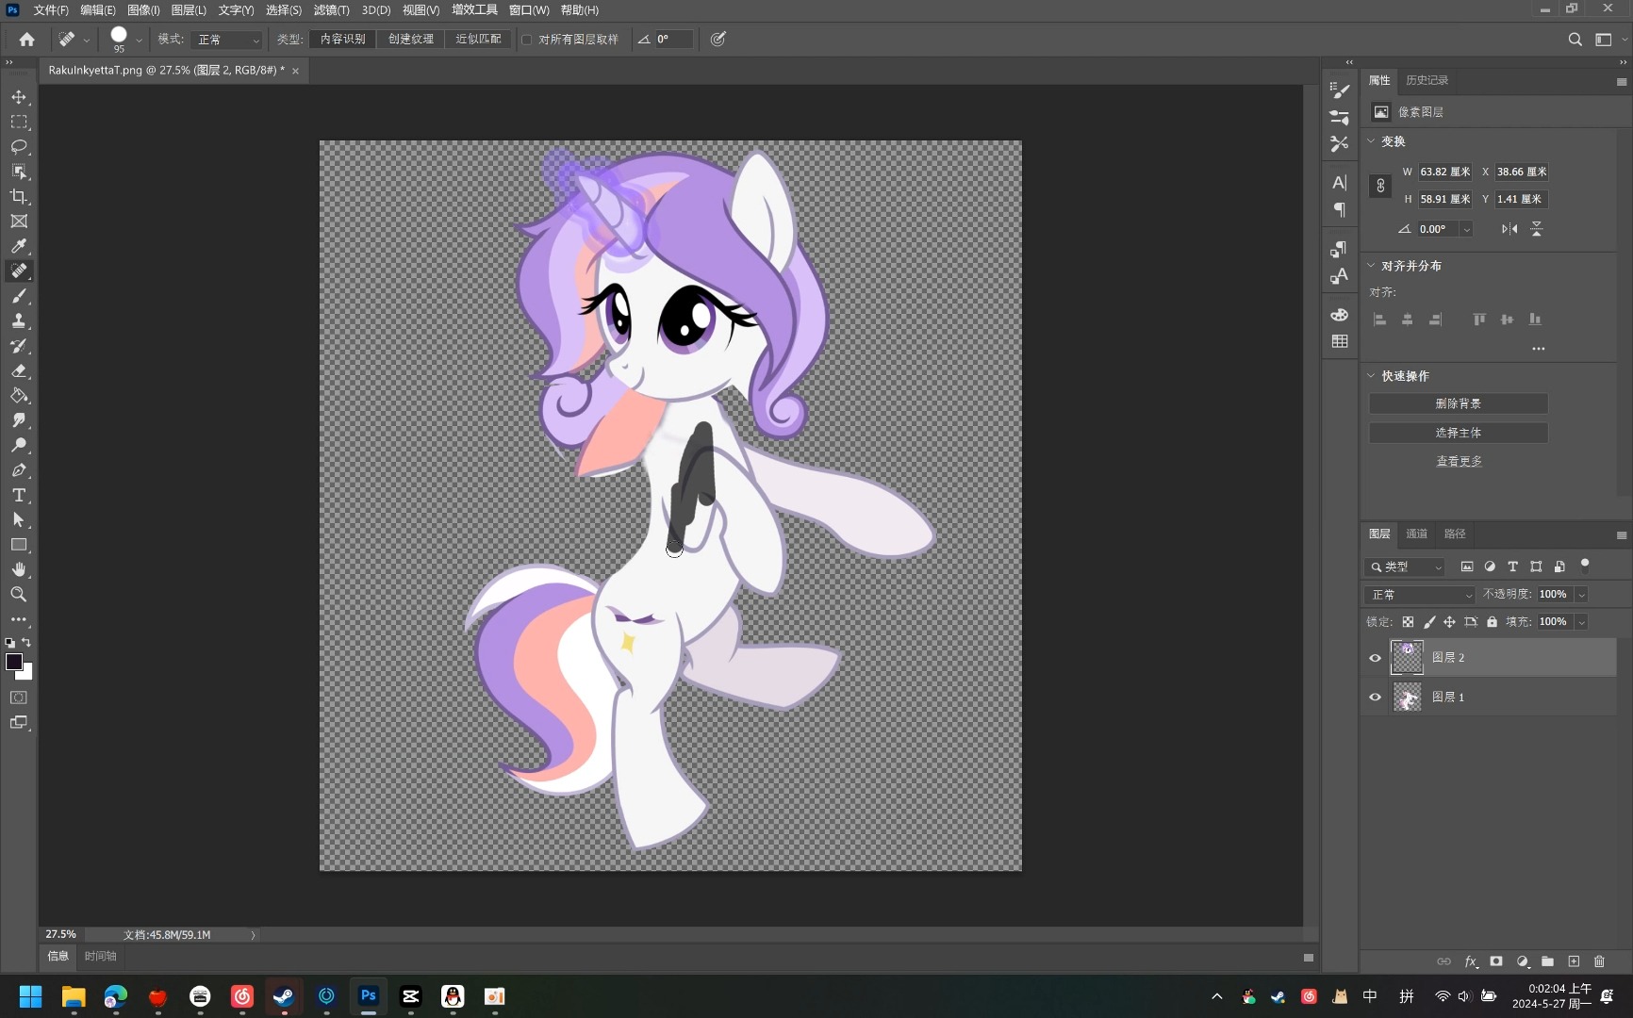The image size is (1633, 1018).
Task: Toggle lock transparent pixels
Action: 1408,622
